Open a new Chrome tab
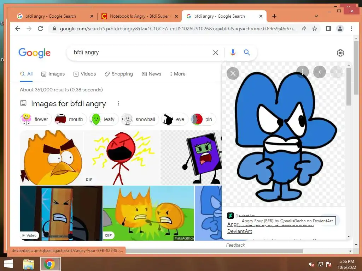The width and height of the screenshot is (362, 271). coord(274,16)
